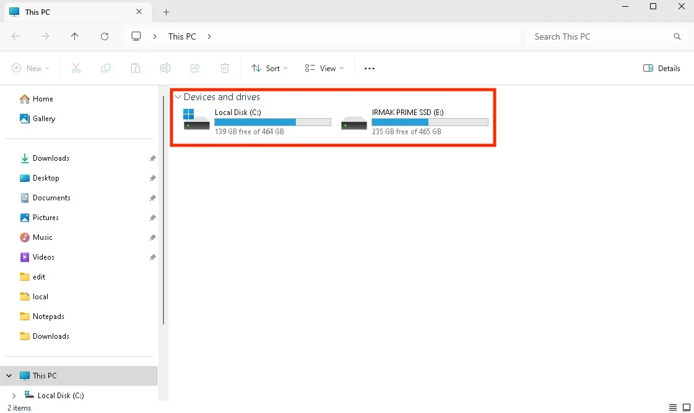Image resolution: width=694 pixels, height=413 pixels.
Task: Collapse the Devices and drives group
Action: (178, 97)
